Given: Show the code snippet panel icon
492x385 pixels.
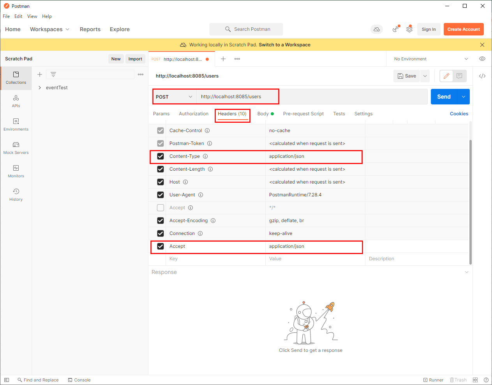Looking at the screenshot, I should tap(482, 76).
